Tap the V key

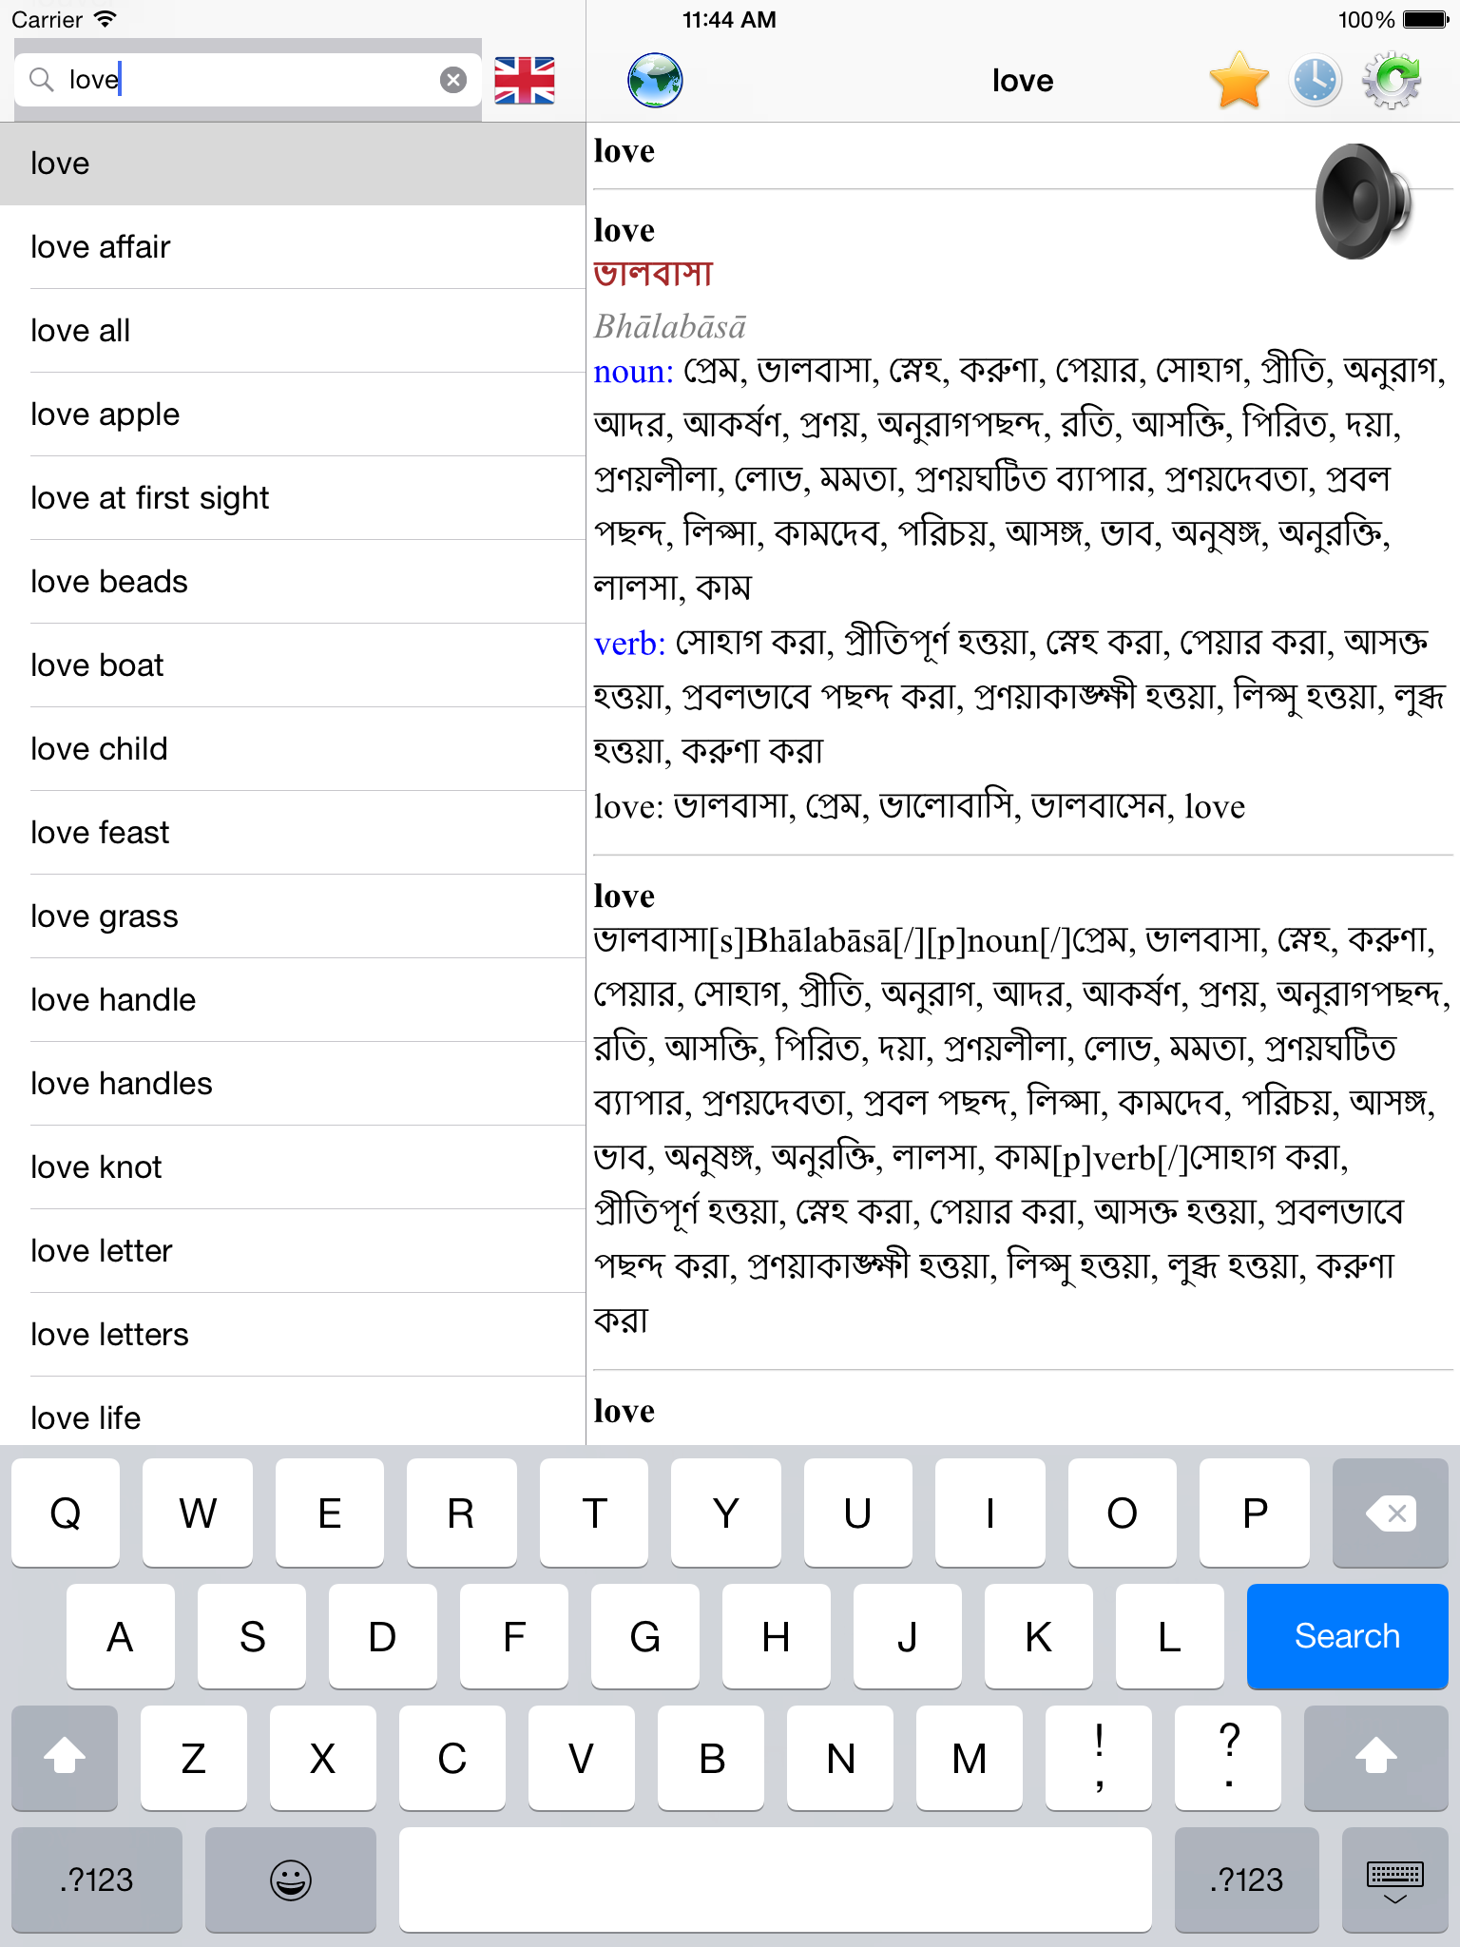[x=582, y=1757]
